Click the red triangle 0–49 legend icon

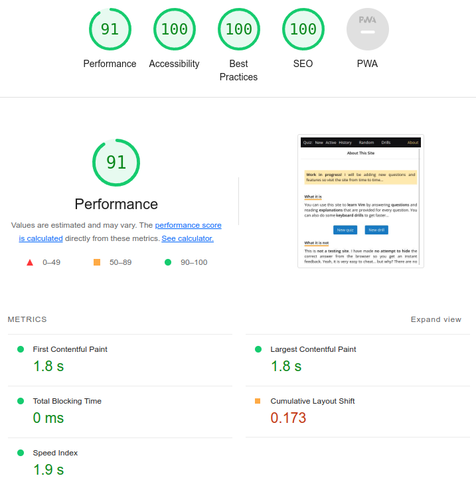30,262
